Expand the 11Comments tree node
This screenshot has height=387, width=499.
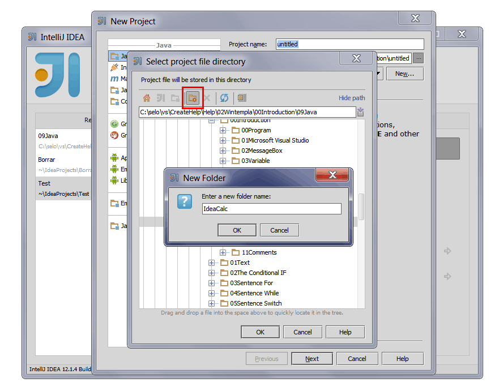coord(223,252)
